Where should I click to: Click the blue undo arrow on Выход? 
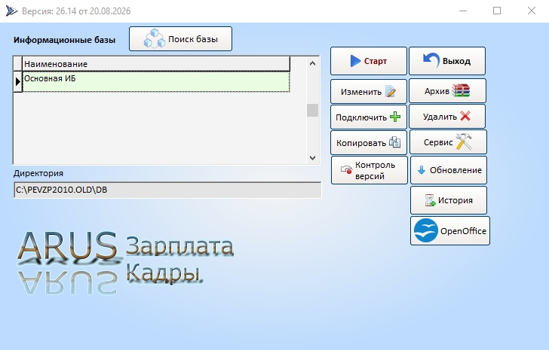[x=431, y=60]
